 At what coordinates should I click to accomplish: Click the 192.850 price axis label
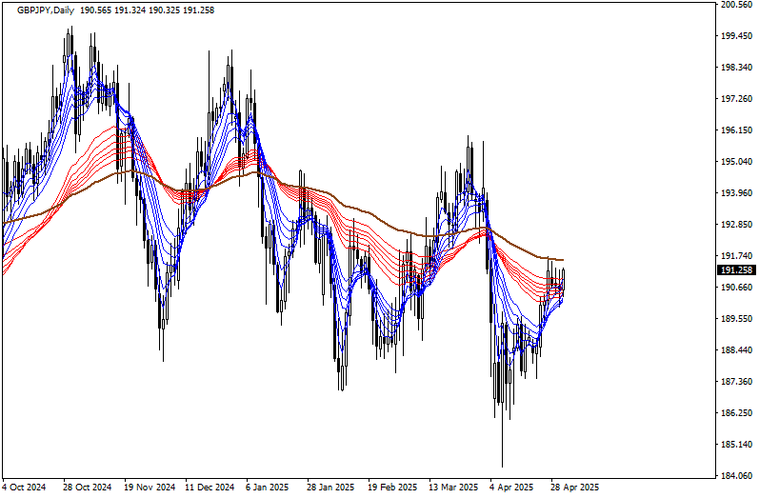736,225
